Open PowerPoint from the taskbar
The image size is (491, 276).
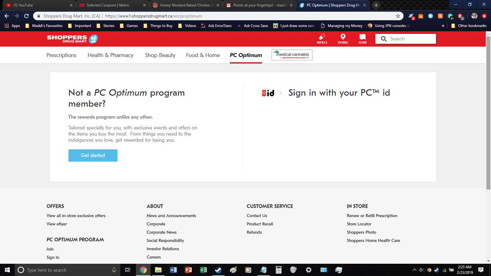tap(188, 270)
